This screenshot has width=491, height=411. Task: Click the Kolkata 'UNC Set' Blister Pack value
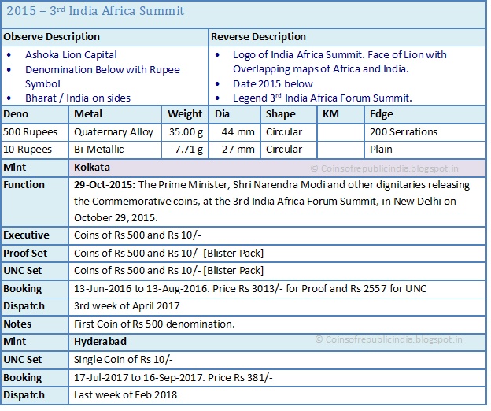[x=168, y=271]
